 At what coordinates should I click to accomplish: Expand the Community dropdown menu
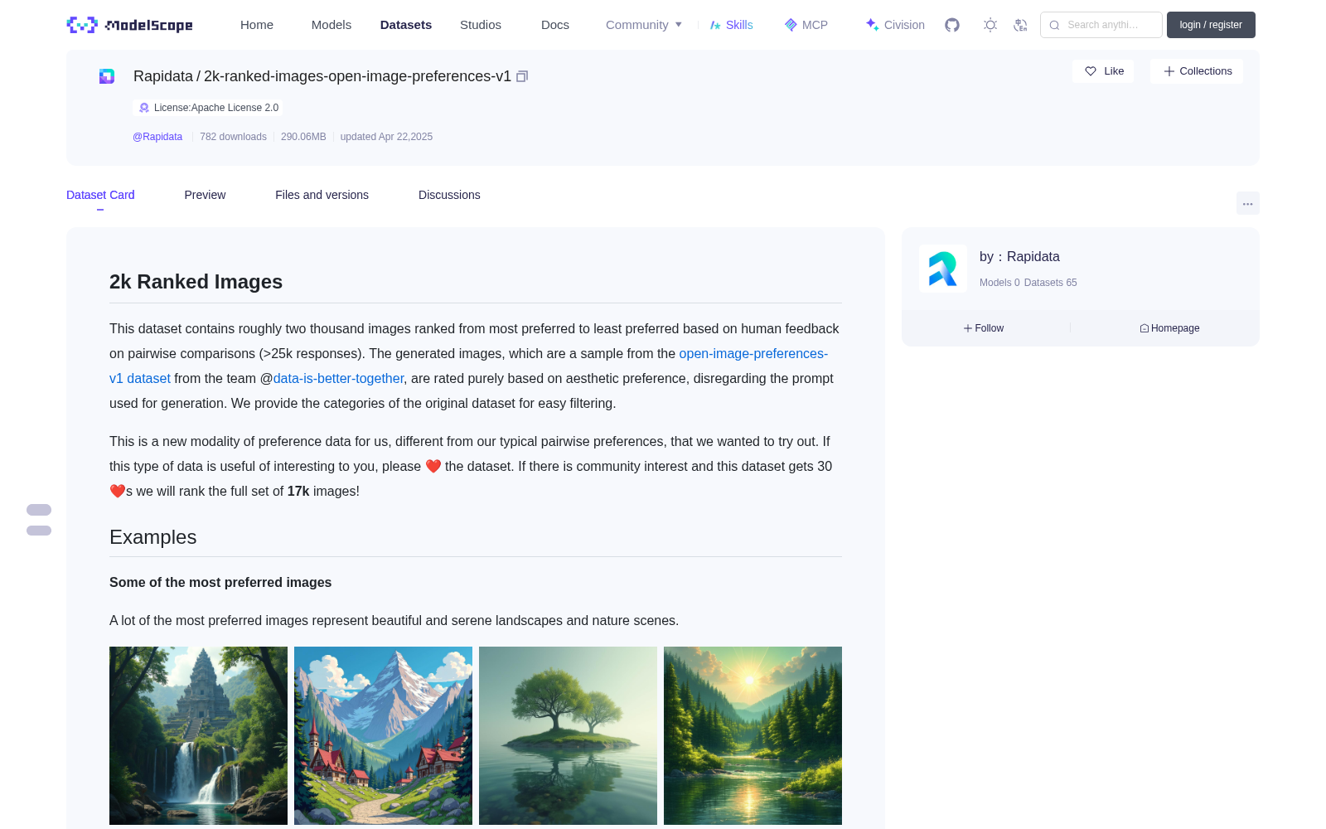pos(644,25)
